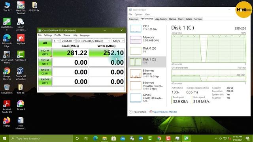Screen dimensions: 253x142
Task: Open Hard Disk Sentinel desktop icon
Action: (x=21, y=8)
